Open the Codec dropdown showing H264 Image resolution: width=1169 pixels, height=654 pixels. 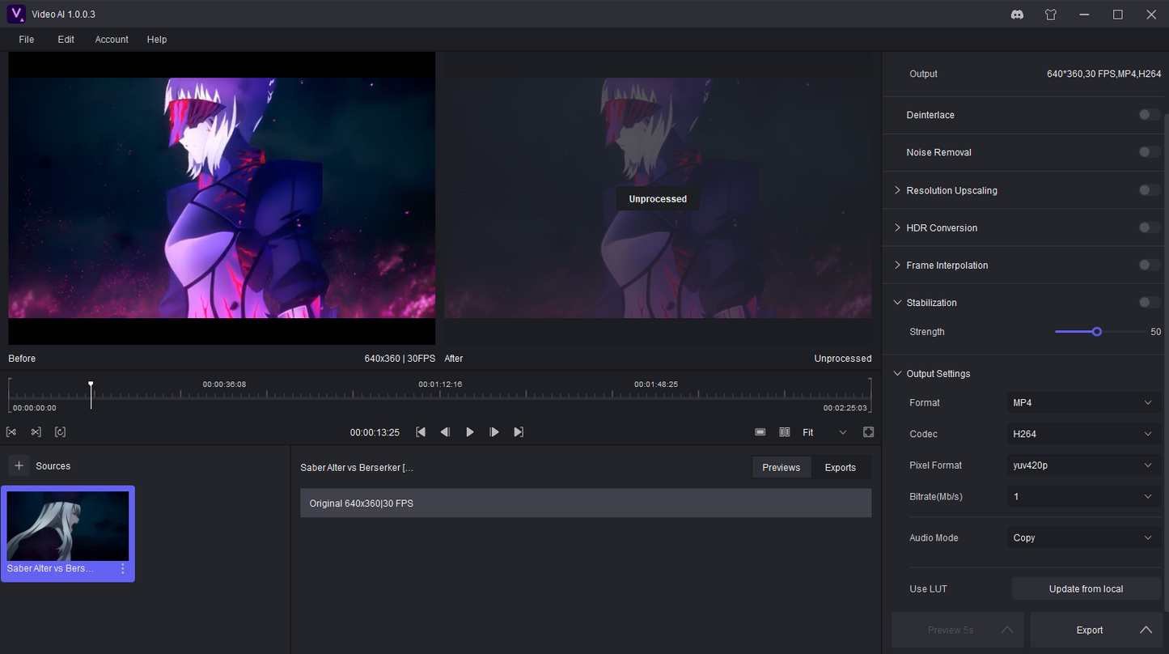(x=1083, y=434)
